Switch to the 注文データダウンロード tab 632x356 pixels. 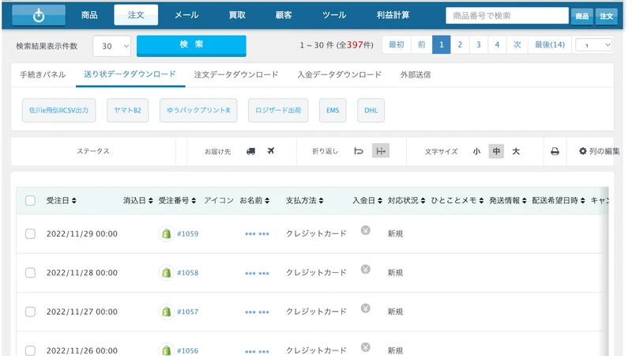point(236,74)
